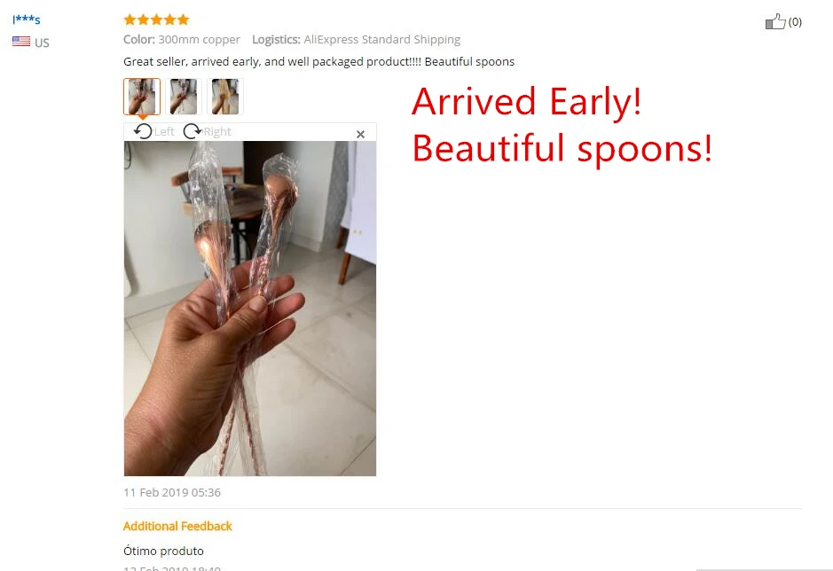
Task: Click the middle star of the rating
Action: click(x=157, y=20)
